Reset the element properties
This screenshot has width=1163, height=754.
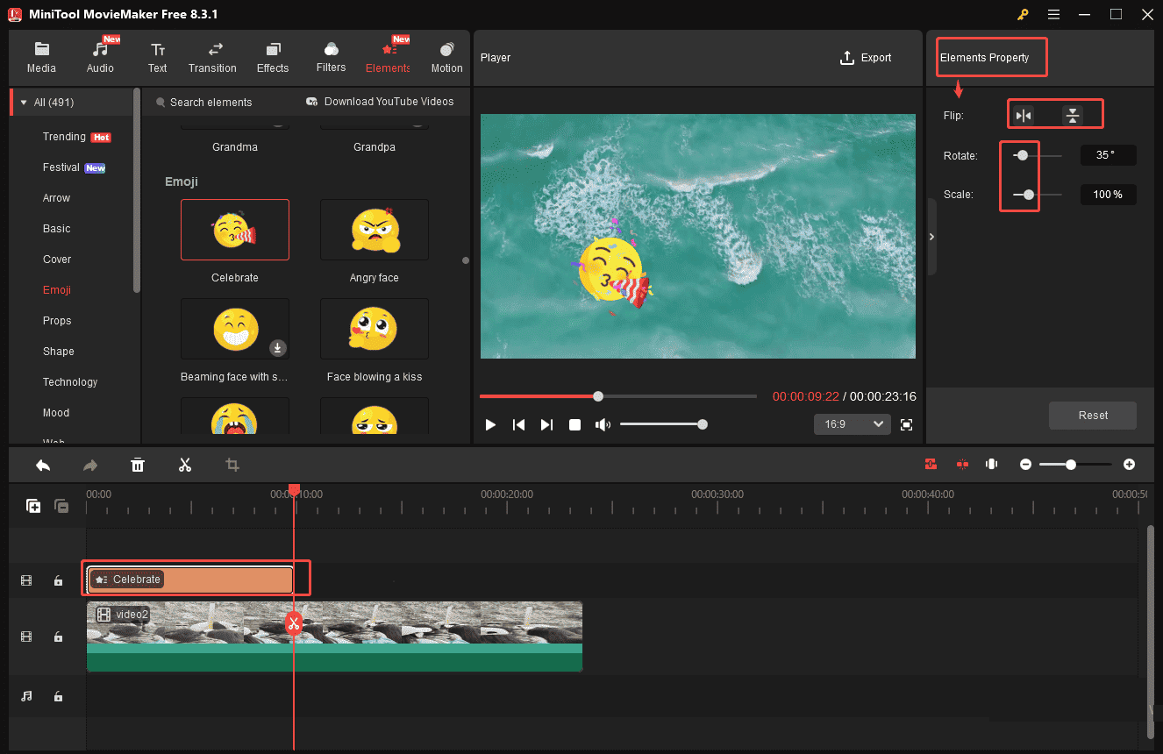pos(1092,415)
